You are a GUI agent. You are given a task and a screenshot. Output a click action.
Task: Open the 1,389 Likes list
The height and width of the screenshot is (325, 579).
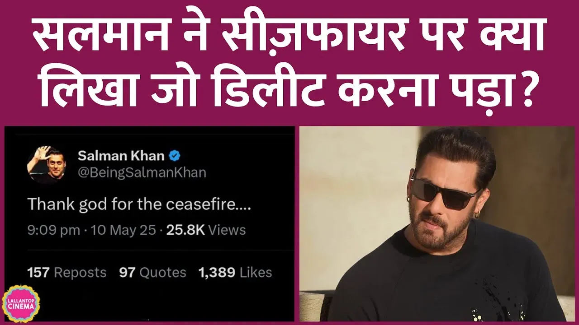click(235, 273)
